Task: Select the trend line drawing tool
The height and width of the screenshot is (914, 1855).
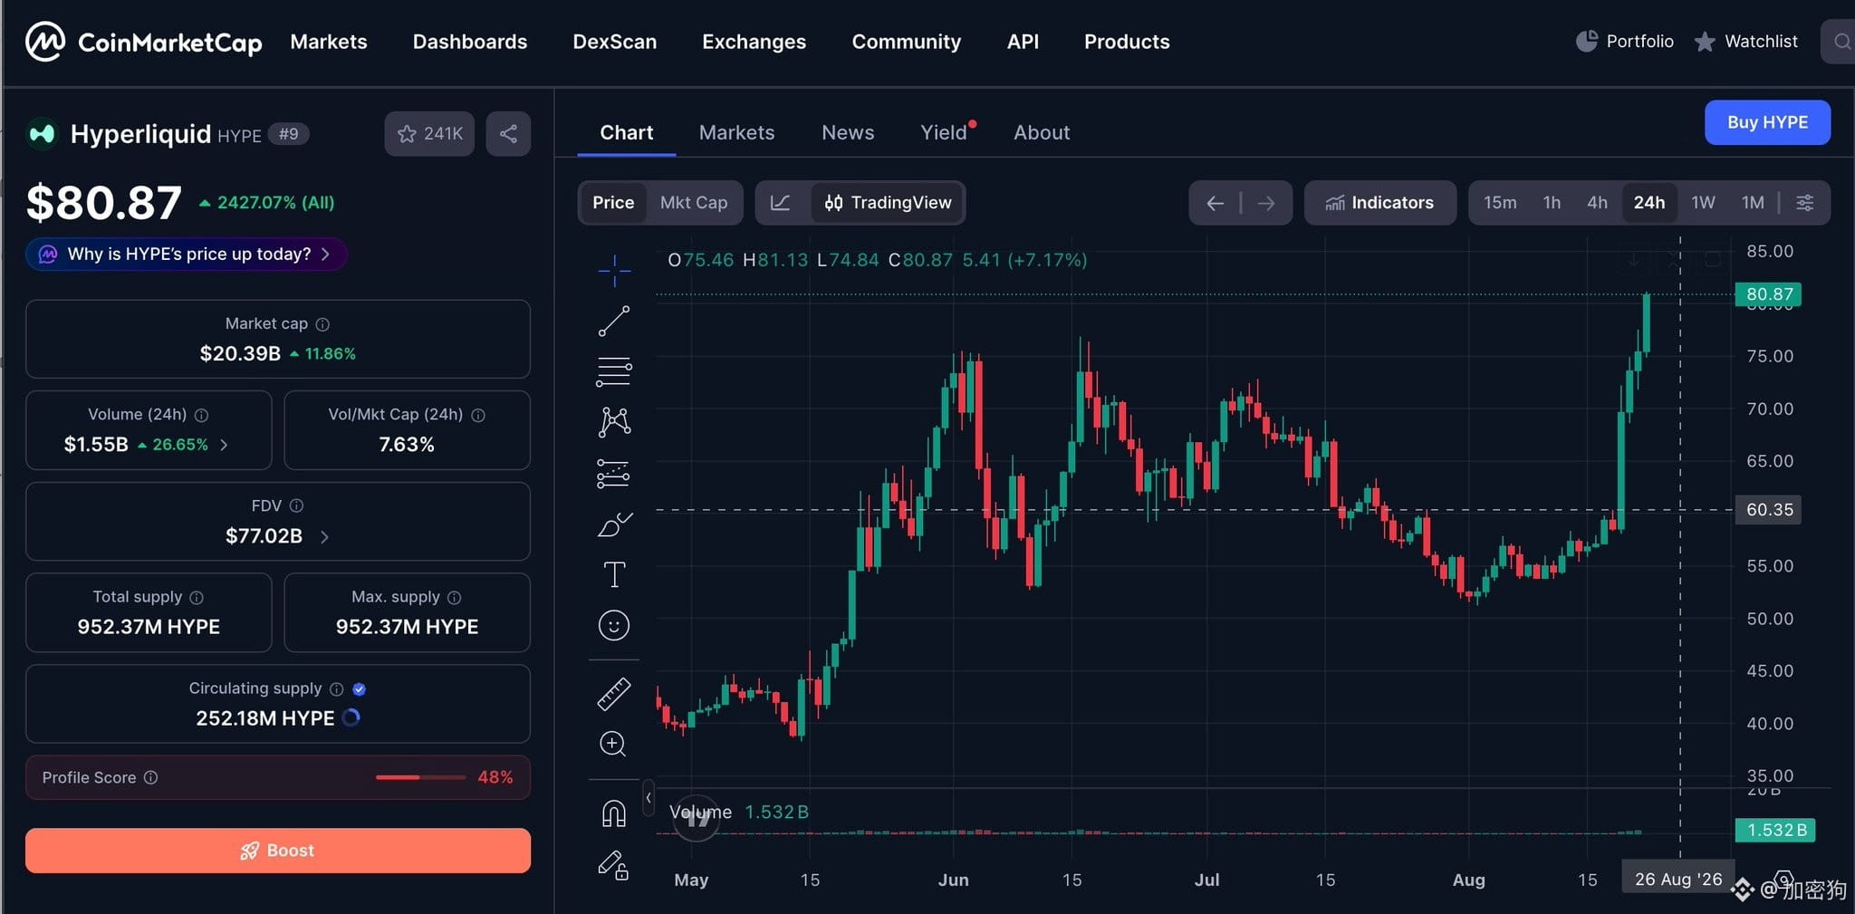Action: (614, 321)
